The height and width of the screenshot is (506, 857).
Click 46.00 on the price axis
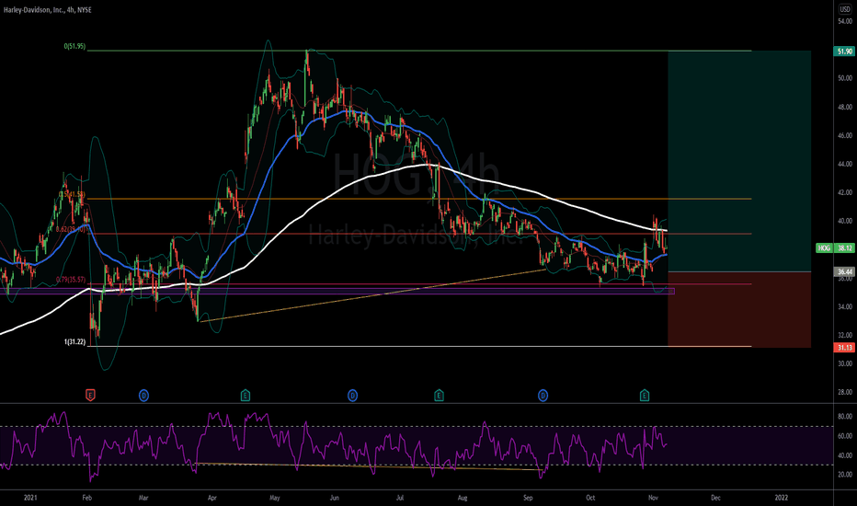[x=845, y=135]
